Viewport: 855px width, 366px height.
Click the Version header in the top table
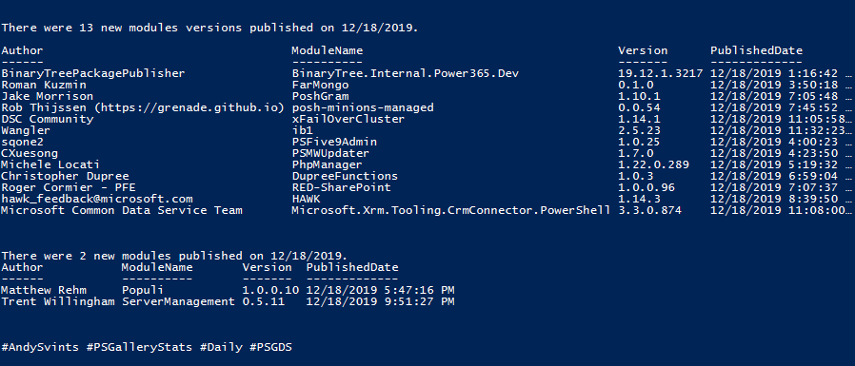(643, 50)
